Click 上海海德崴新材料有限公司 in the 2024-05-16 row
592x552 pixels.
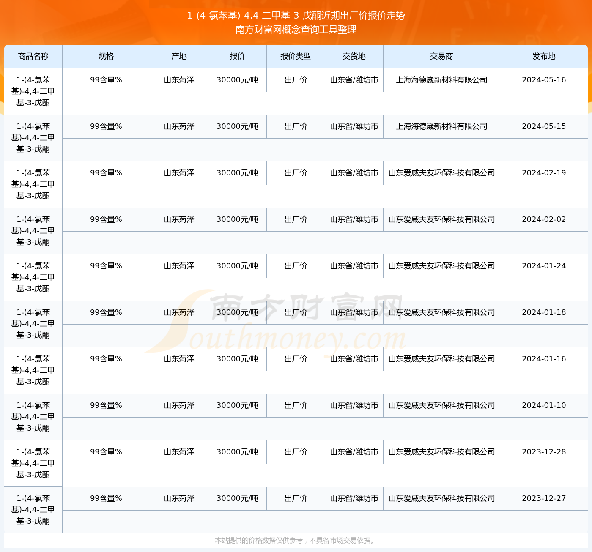click(441, 80)
